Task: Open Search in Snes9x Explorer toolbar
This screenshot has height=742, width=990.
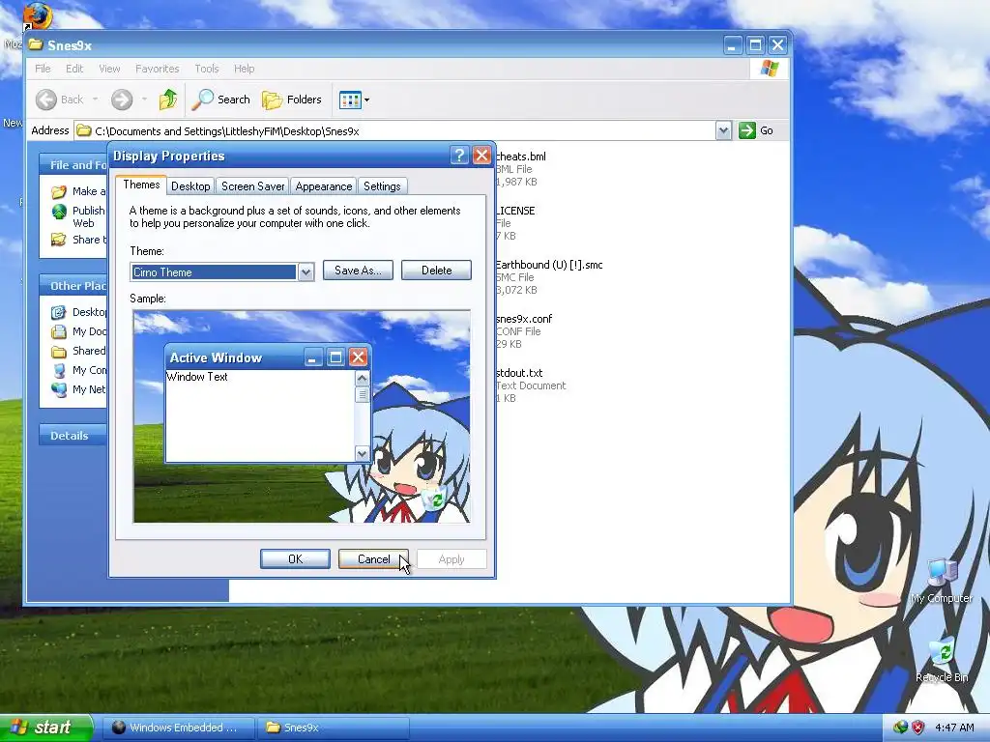Action: click(x=221, y=100)
